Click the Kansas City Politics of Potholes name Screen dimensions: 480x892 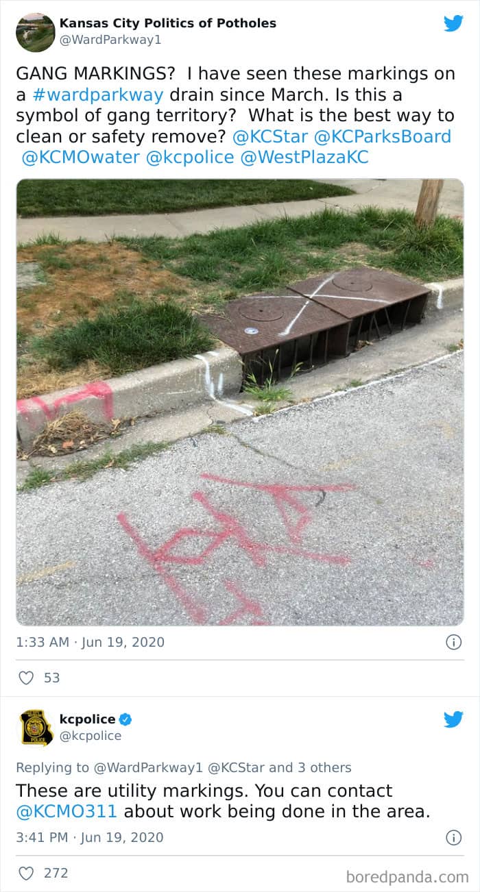point(168,23)
